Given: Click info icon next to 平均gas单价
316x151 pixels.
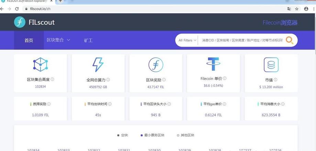Looking at the screenshot, I should (x=224, y=104).
